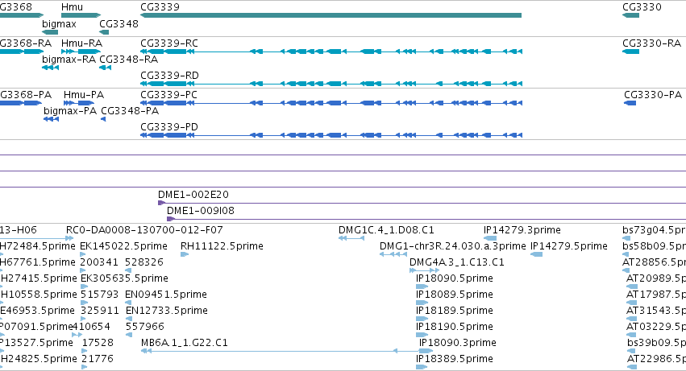This screenshot has width=686, height=371.
Task: Select the IP18090.5prime EST
Action: 422,286
